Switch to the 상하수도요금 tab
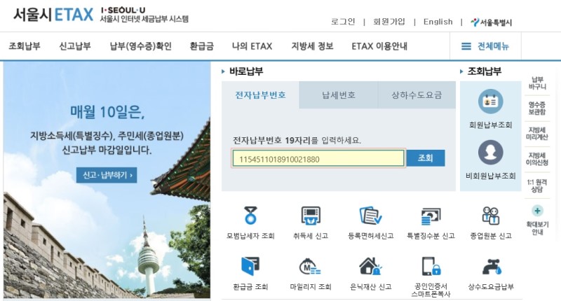This screenshot has width=561, height=301. [x=417, y=95]
